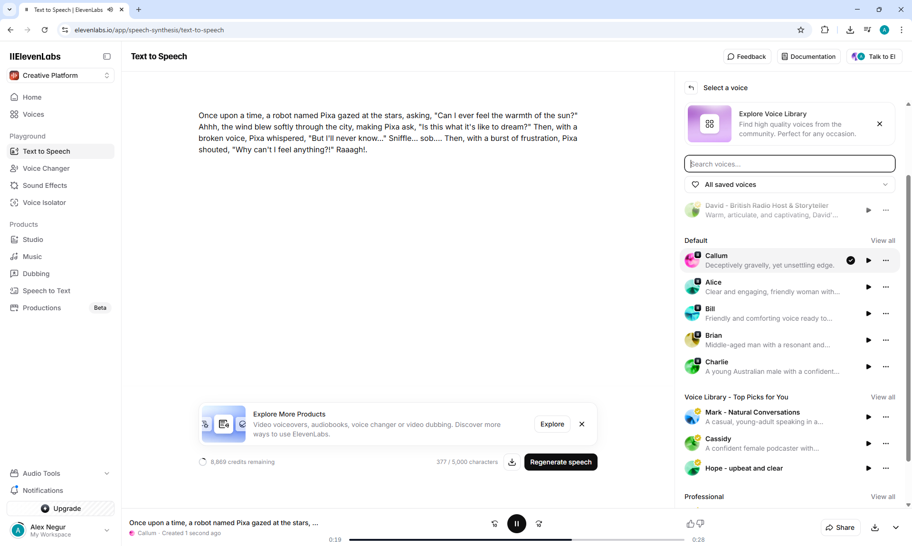The width and height of the screenshot is (912, 546).
Task: Thumbs up the generated audio
Action: [690, 524]
